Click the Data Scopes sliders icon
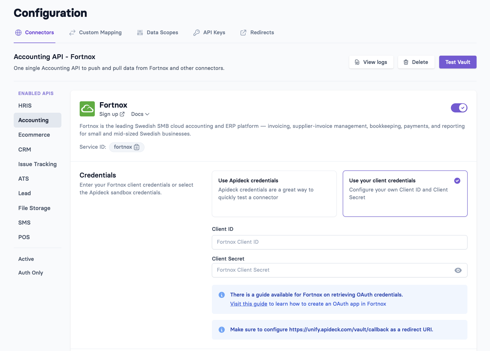This screenshot has height=351, width=490. click(140, 33)
